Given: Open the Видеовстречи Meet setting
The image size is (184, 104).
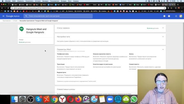Looking at the screenshot, I should click(61, 73).
